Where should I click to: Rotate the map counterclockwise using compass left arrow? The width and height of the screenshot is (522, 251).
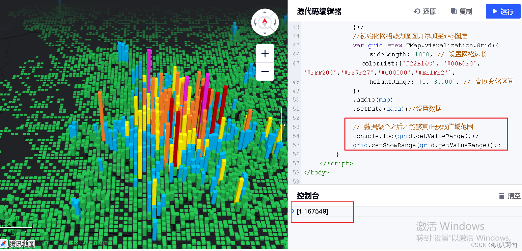click(x=255, y=23)
